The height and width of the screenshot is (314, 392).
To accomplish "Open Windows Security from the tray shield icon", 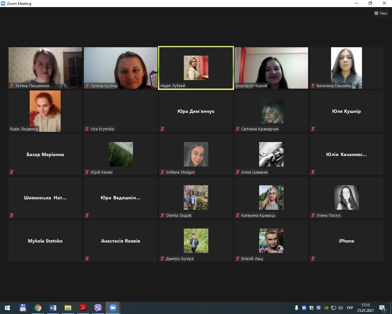I will (311, 308).
